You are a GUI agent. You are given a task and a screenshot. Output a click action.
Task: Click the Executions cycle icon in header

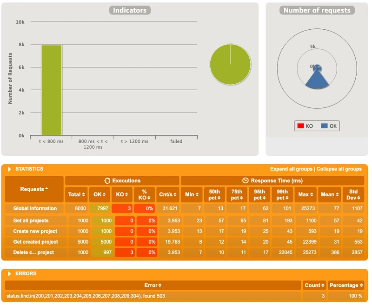pos(107,180)
